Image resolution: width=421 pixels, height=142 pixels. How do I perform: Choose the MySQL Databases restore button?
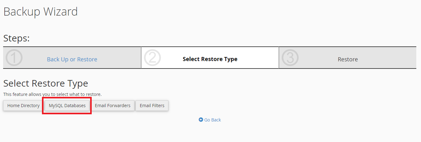pyautogui.click(x=67, y=106)
